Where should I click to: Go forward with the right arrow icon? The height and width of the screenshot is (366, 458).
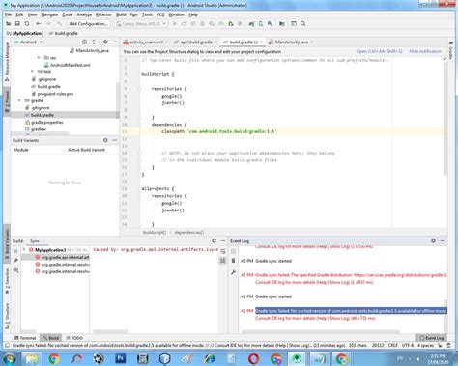point(48,24)
